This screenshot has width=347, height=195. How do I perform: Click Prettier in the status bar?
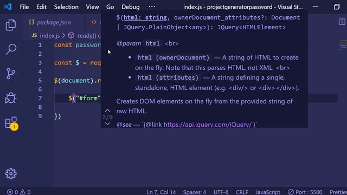click(338, 192)
